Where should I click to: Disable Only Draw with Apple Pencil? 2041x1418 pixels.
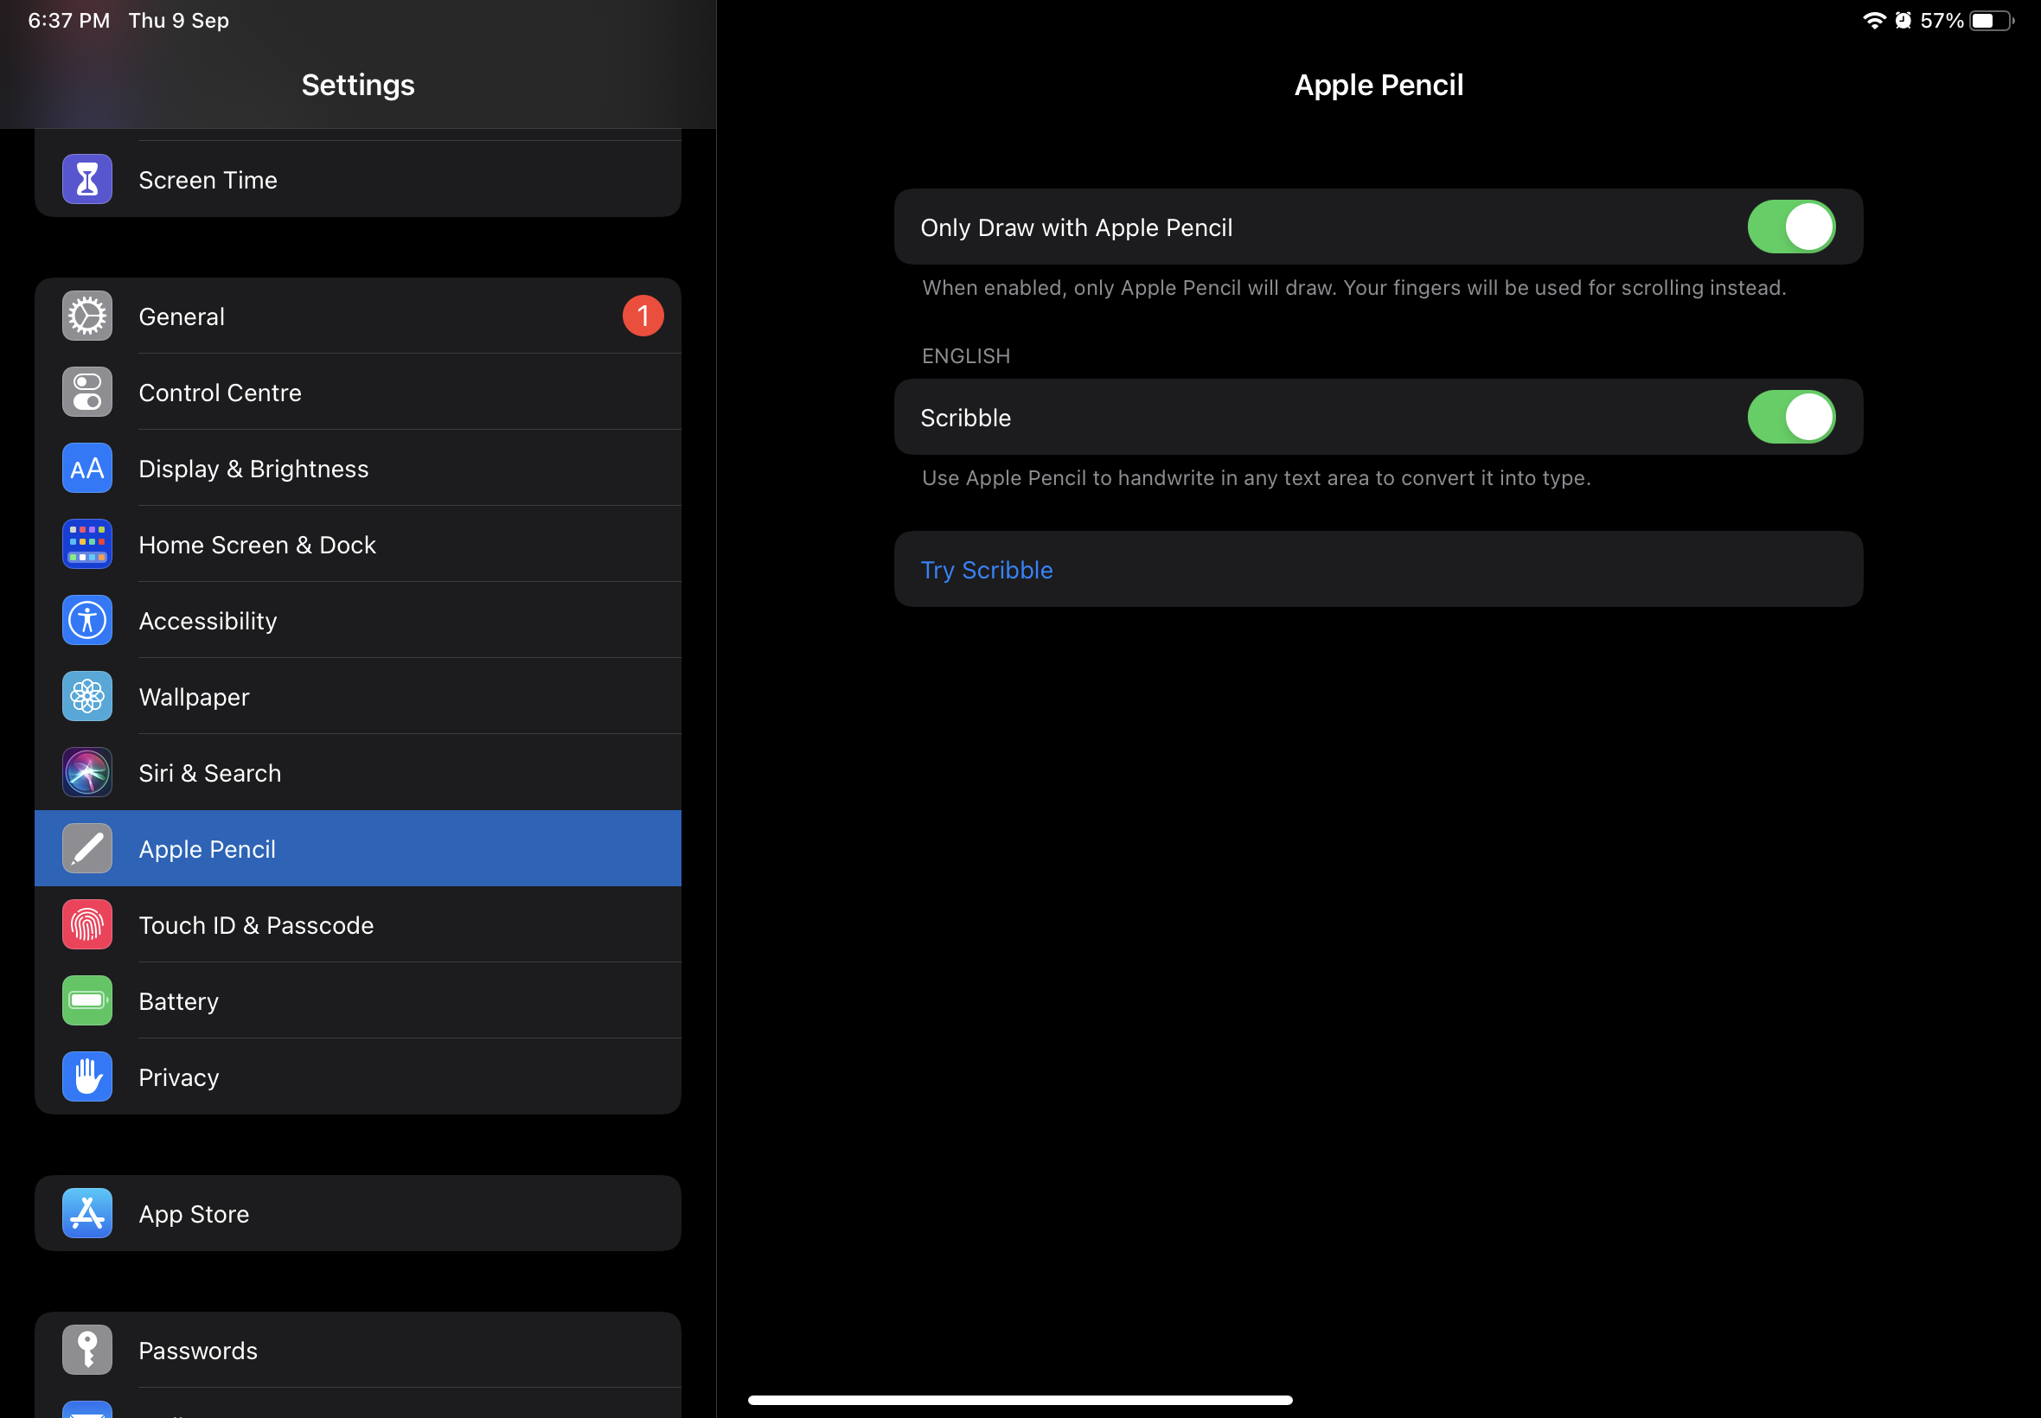pos(1788,227)
